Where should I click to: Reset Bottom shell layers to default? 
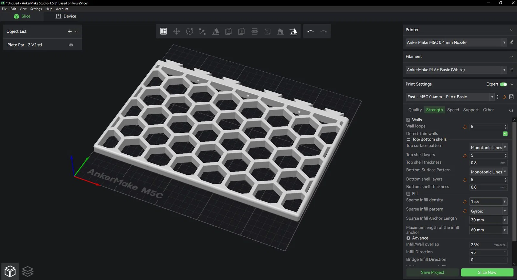(x=465, y=180)
